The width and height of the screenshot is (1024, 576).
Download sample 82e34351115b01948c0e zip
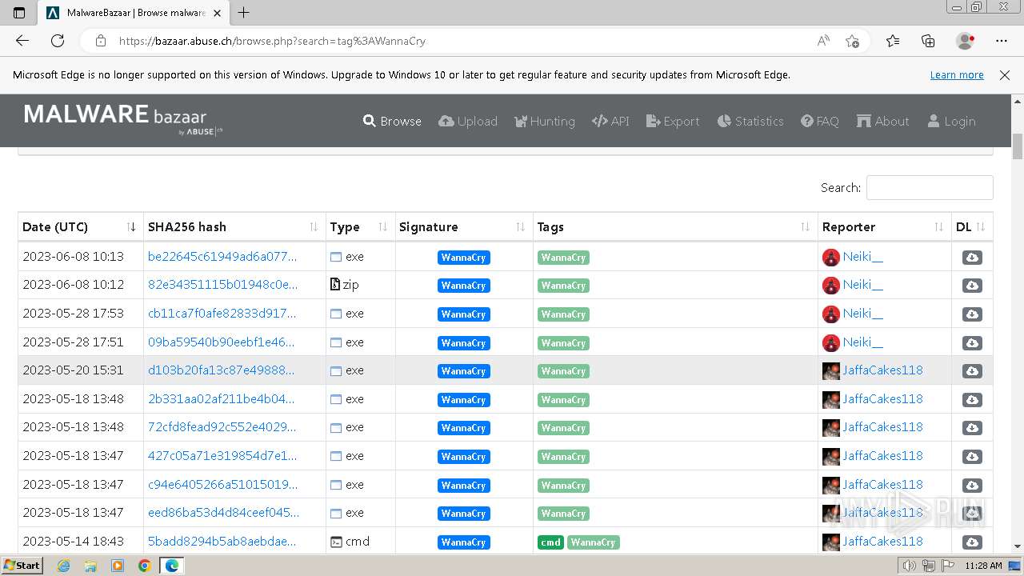972,286
